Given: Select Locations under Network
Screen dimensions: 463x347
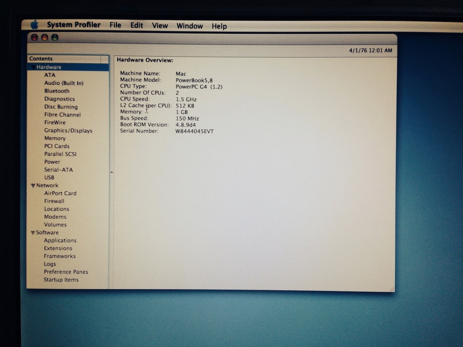Looking at the screenshot, I should 57,209.
